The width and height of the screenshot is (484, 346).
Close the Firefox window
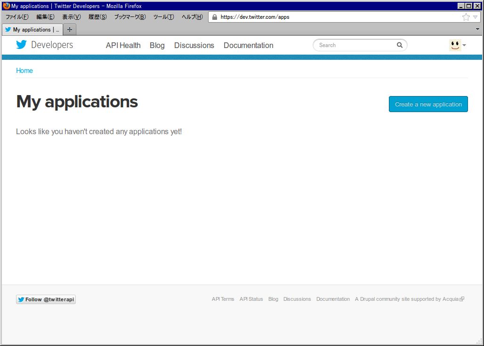pos(477,6)
